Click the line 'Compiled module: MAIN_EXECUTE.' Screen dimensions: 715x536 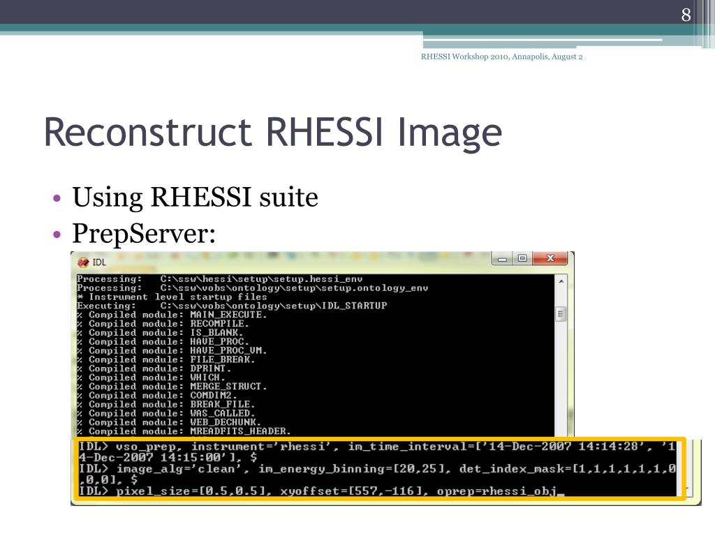(x=172, y=315)
